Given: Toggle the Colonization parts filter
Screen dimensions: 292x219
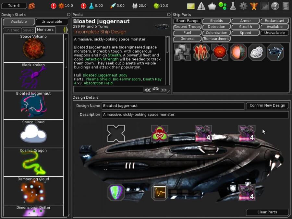Looking at the screenshot, I should (x=216, y=33).
